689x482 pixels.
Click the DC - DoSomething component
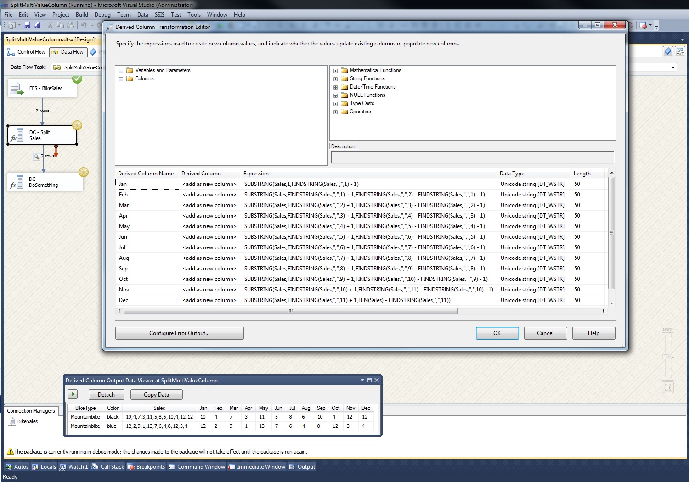click(45, 181)
